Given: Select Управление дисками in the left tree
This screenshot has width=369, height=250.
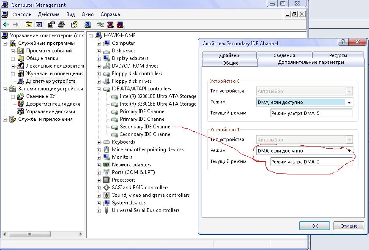Looking at the screenshot, I should click(50, 111).
